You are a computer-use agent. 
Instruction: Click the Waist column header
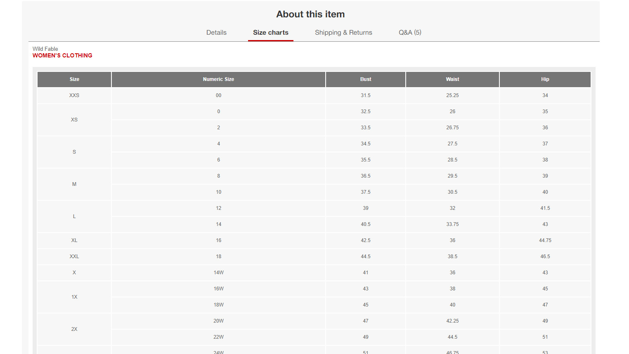click(452, 79)
